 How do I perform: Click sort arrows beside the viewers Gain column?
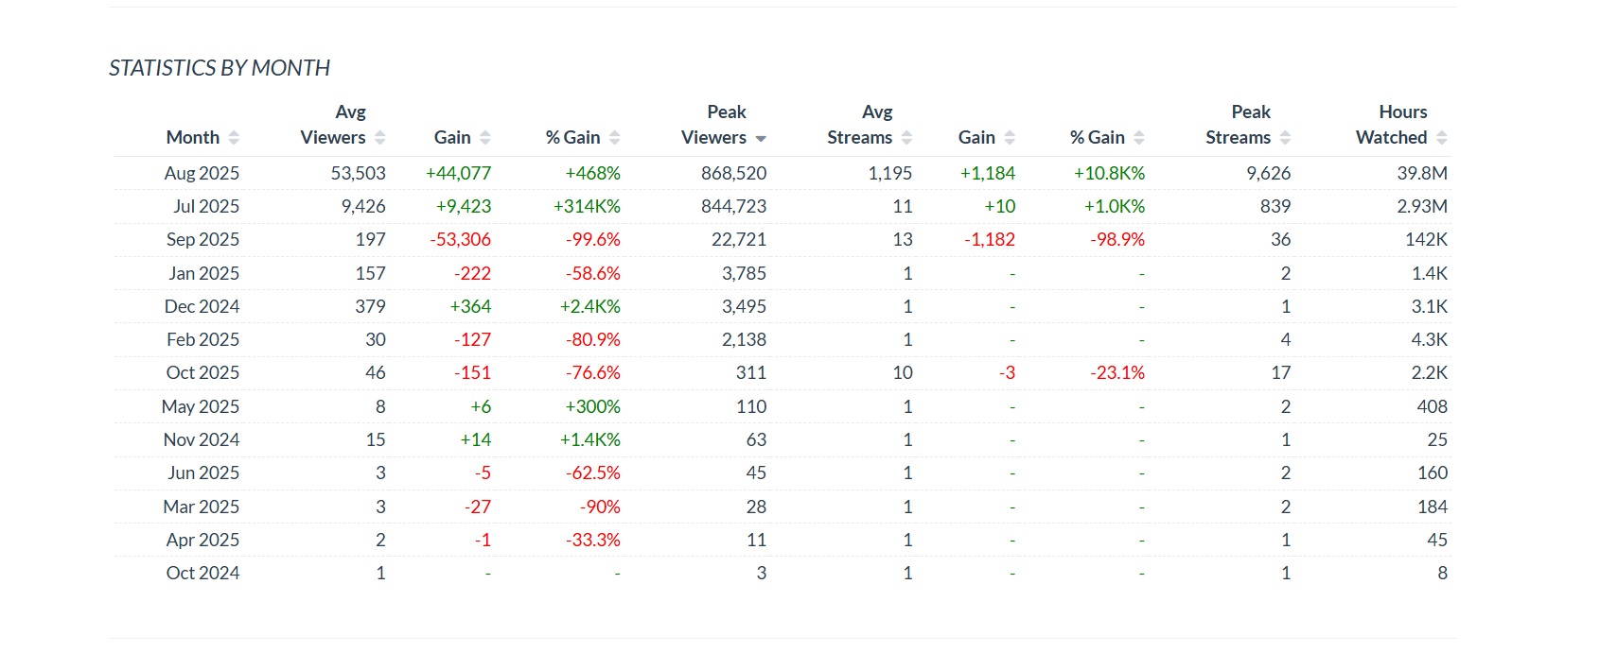484,138
